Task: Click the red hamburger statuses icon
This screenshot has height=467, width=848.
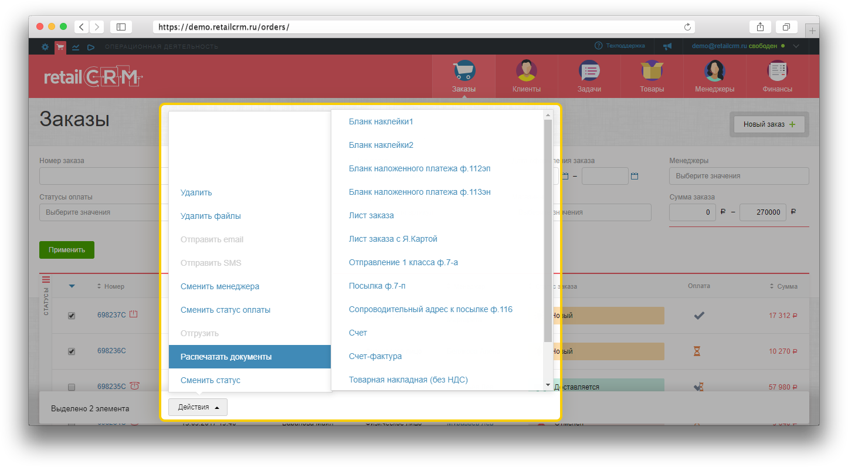Action: pos(46,280)
